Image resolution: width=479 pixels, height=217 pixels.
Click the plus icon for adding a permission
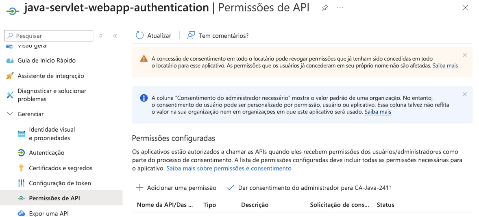[x=139, y=188]
